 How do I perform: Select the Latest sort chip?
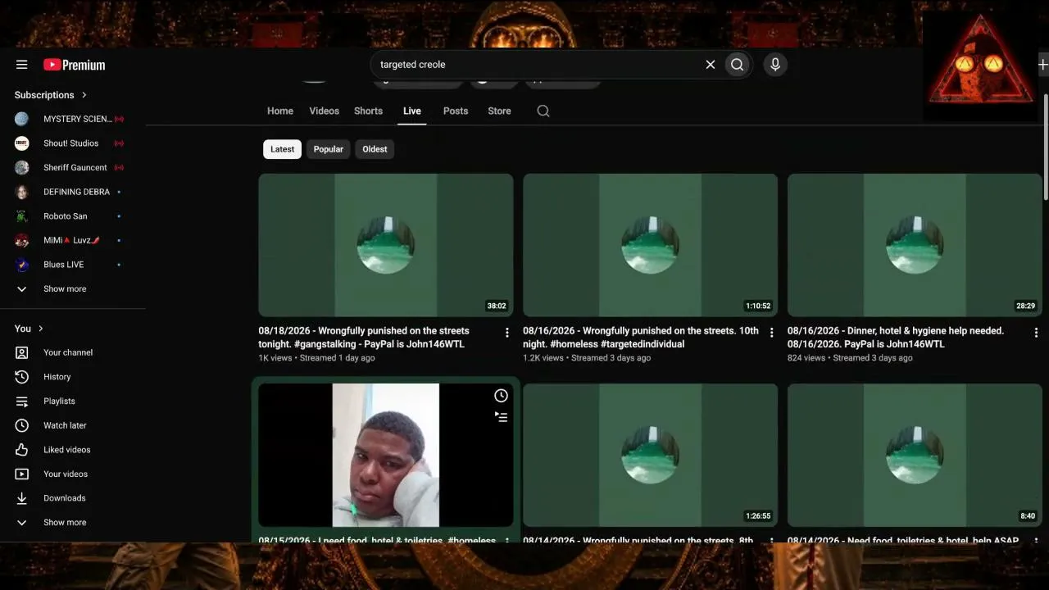[282, 149]
